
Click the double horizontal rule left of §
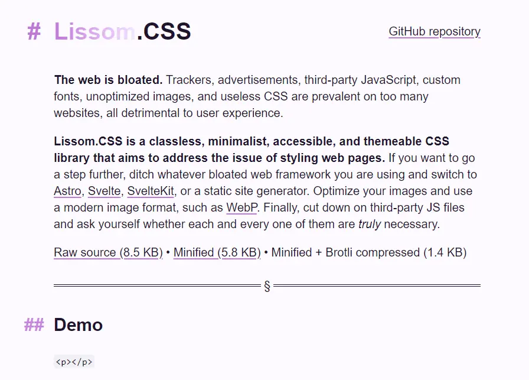click(158, 285)
